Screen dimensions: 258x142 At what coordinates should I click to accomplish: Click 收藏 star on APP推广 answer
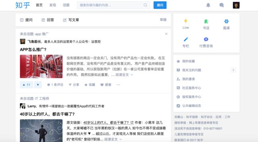point(90,85)
